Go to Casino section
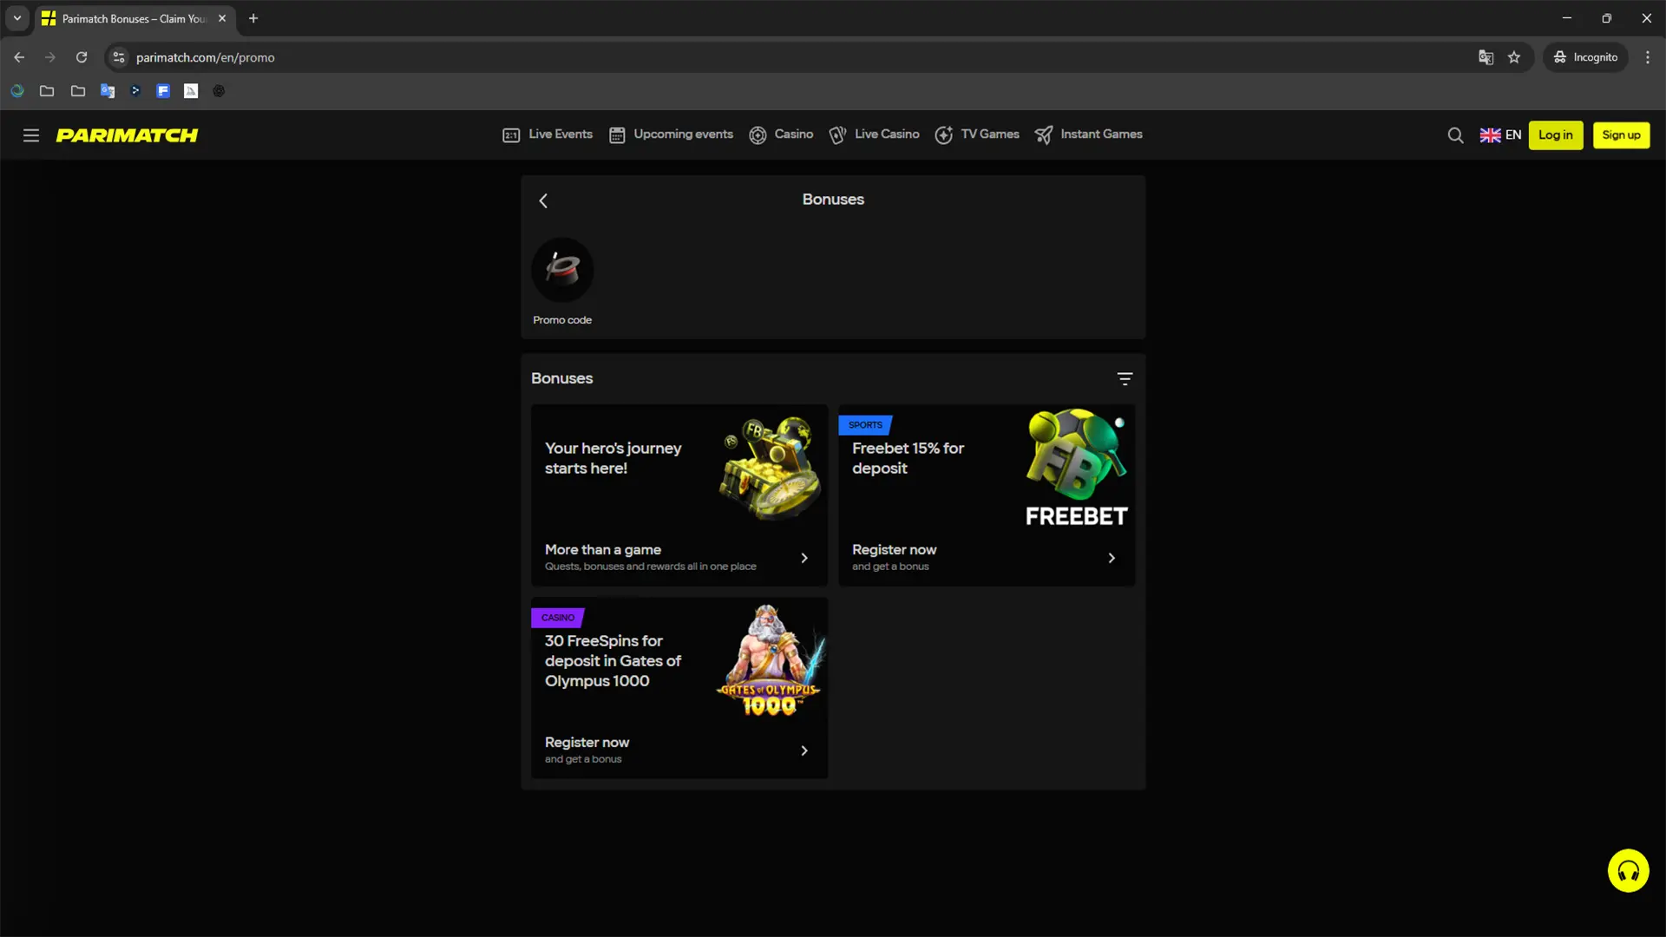 (781, 134)
